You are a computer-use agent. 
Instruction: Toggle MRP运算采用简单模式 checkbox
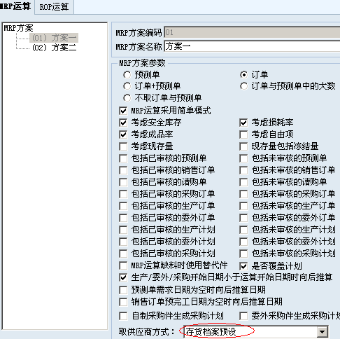point(123,111)
